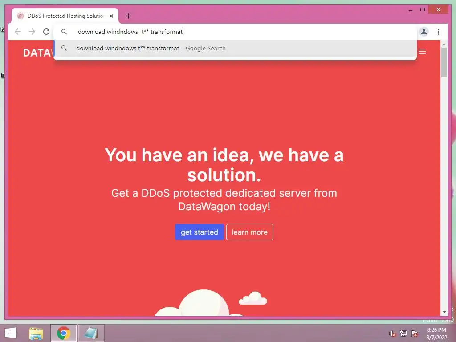This screenshot has width=456, height=342.
Task: Open File Explorer from taskbar
Action: coord(36,333)
